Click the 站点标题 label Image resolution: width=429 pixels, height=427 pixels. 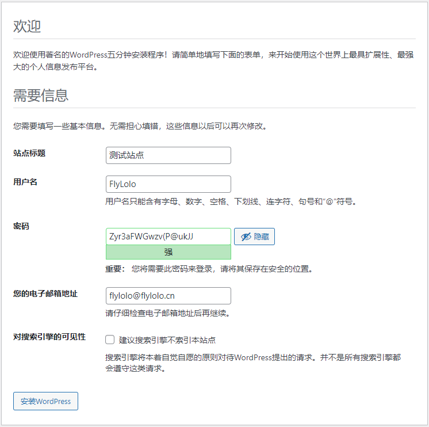(29, 153)
